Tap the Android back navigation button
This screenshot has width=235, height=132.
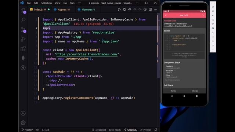pos(172,96)
